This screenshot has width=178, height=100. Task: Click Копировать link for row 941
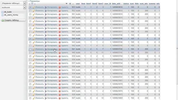pos(52,49)
